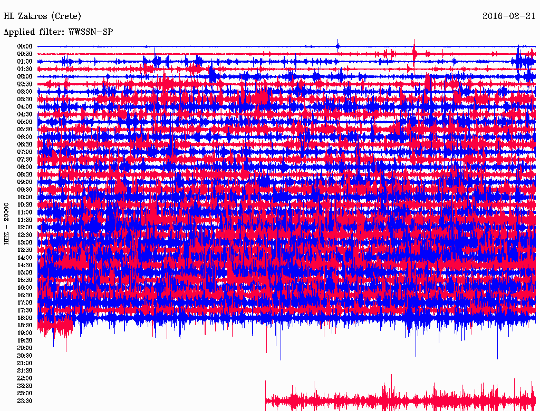Select the 08:00 time label
This screenshot has height=411, width=540.
pyautogui.click(x=25, y=167)
